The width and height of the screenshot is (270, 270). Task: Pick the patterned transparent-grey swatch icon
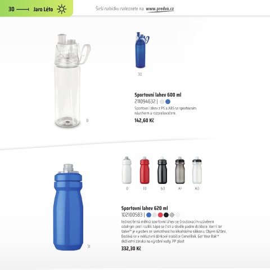pos(172,215)
